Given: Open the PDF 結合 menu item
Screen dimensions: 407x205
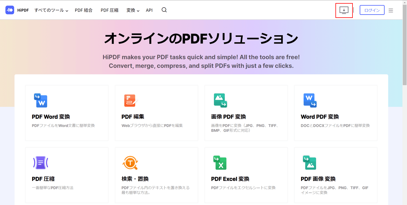Looking at the screenshot, I should pos(84,10).
